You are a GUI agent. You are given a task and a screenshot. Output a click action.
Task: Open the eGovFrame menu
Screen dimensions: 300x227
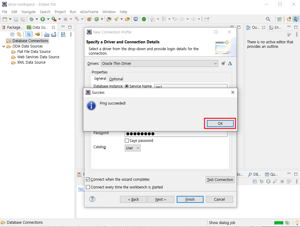tap(89, 12)
